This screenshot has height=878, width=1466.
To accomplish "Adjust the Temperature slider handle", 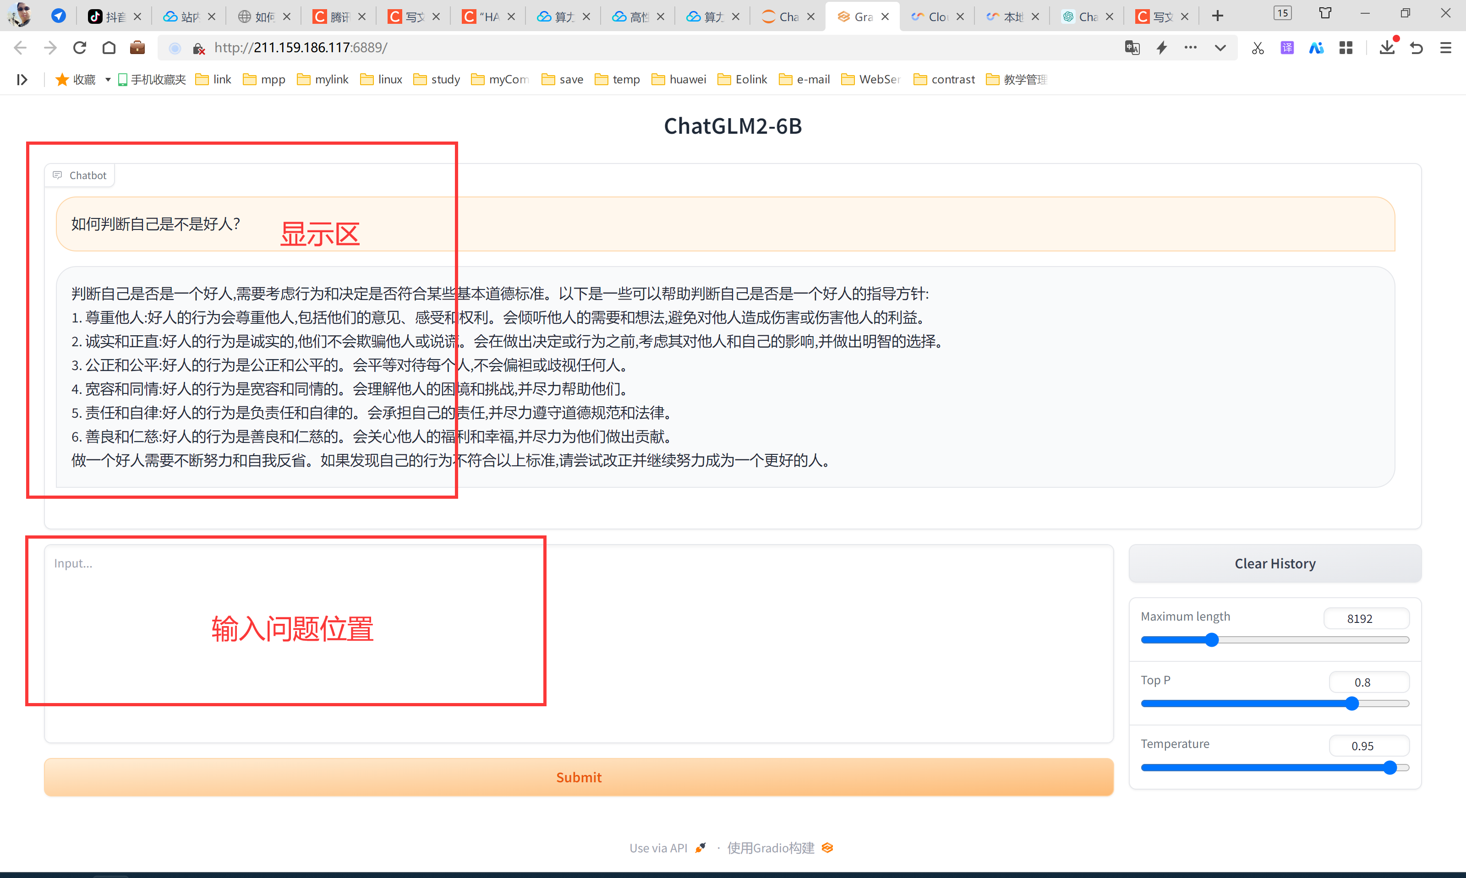I will [x=1390, y=768].
